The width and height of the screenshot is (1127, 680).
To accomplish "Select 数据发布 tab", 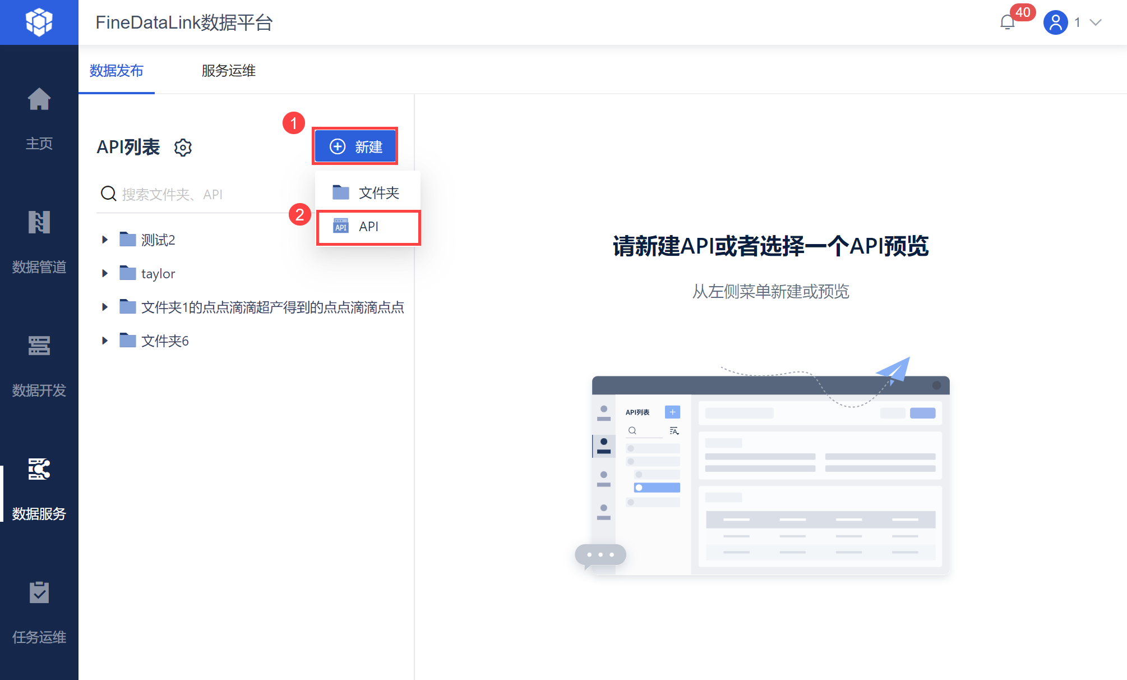I will (117, 71).
